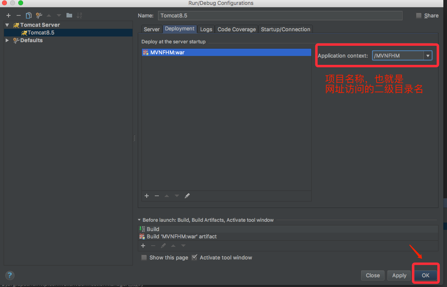Remove artifact from deployment list
Screen dimensions: 447x287
pos(157,196)
